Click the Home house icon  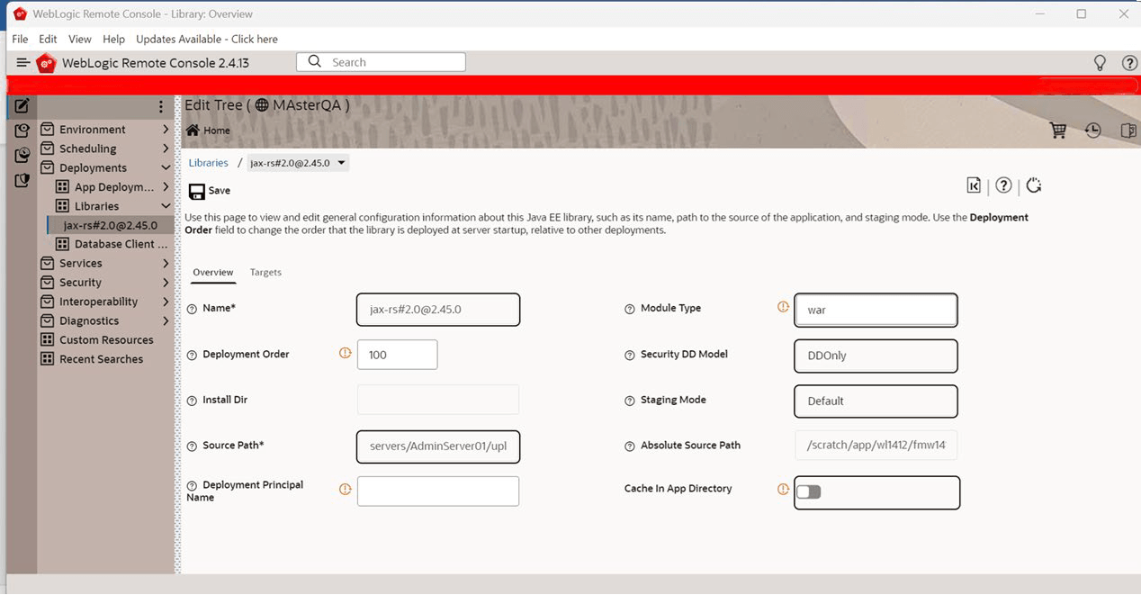tap(193, 131)
